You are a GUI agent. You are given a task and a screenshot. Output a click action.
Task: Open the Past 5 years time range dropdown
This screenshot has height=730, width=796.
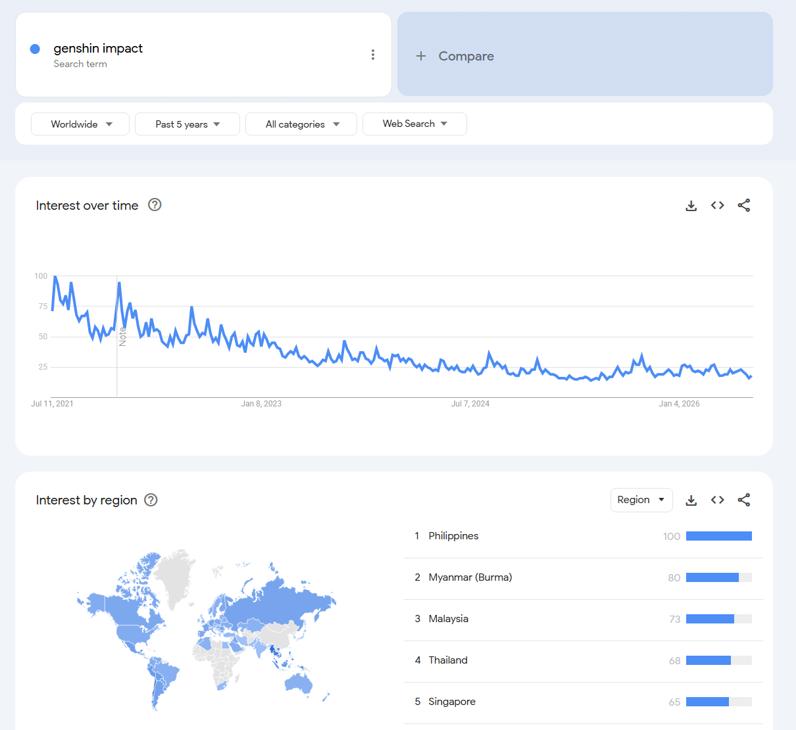187,124
